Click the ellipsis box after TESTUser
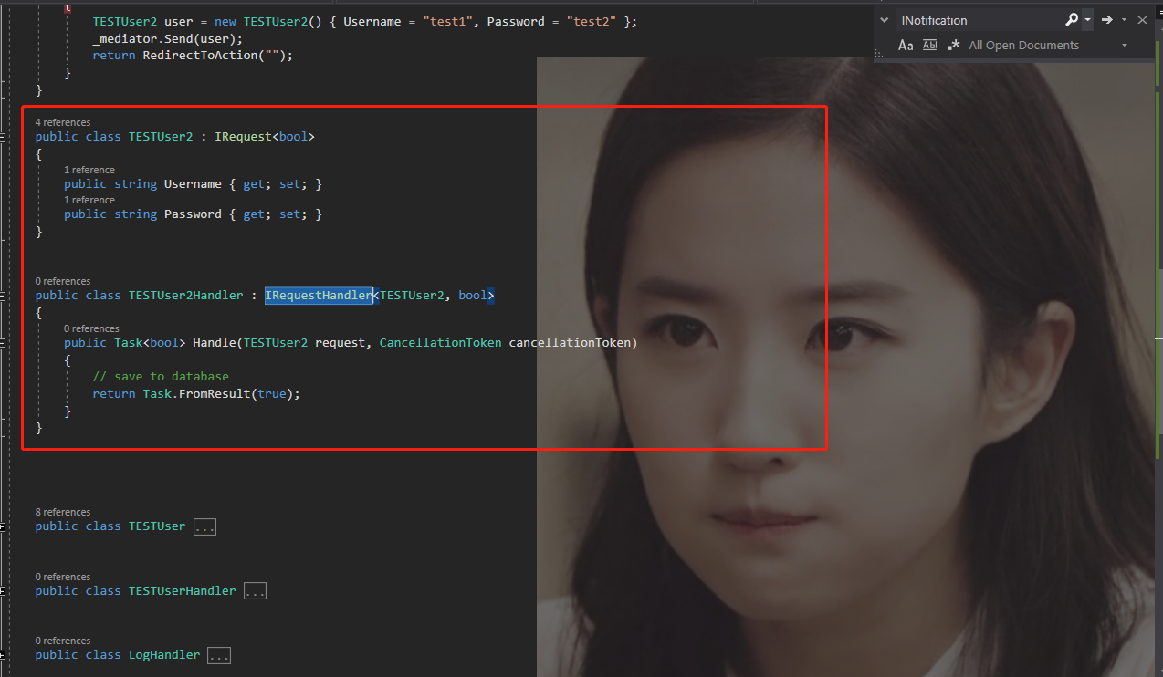 (204, 526)
